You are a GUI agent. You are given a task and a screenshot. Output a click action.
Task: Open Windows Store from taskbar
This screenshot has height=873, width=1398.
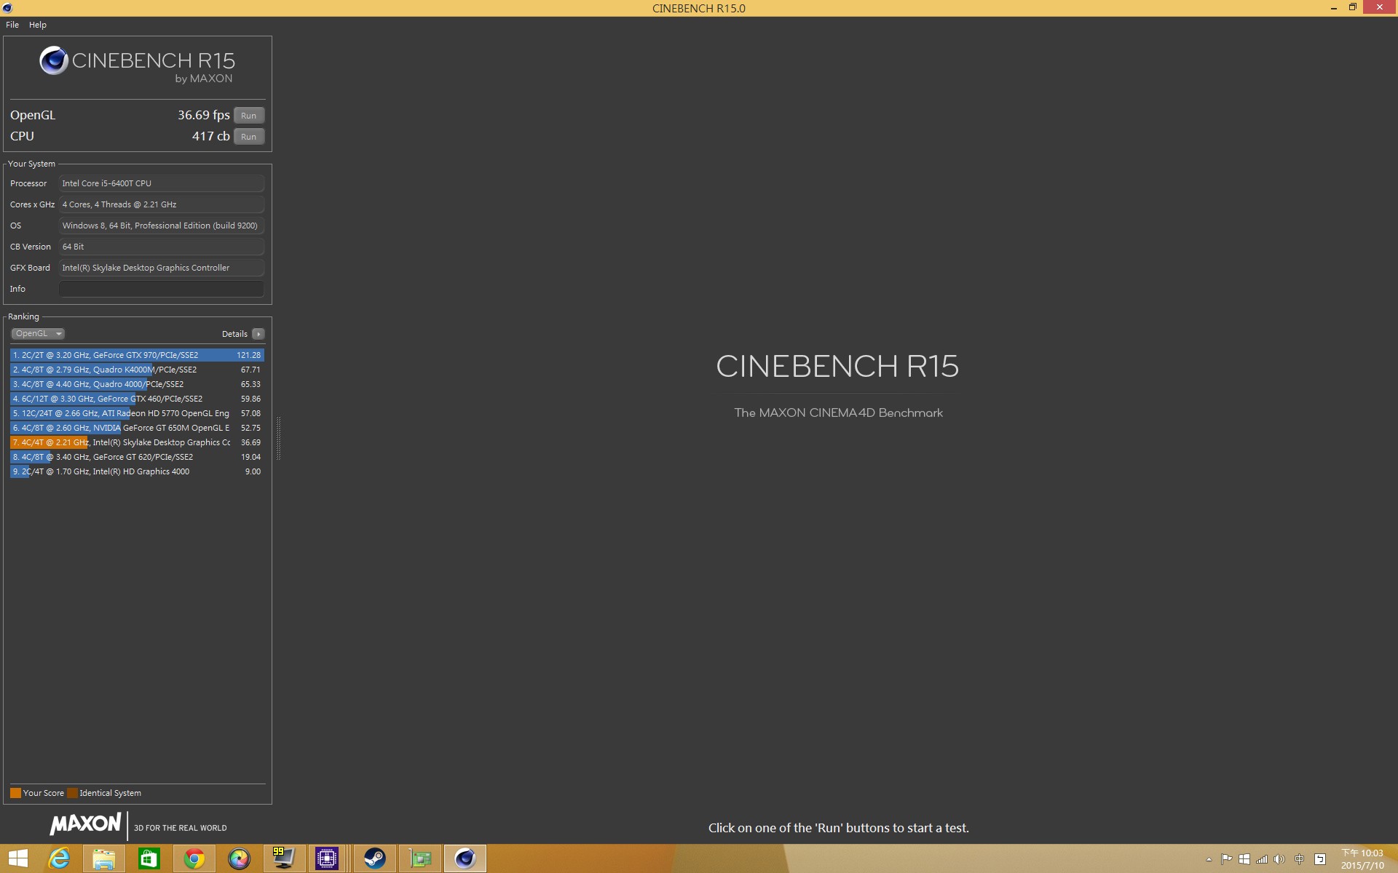pyautogui.click(x=149, y=859)
